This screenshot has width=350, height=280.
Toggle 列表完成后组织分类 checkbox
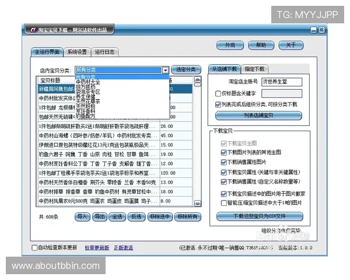click(x=218, y=104)
